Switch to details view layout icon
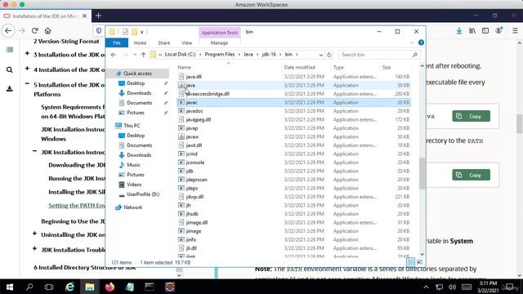Viewport: 523px width, 294px height. 411,262
